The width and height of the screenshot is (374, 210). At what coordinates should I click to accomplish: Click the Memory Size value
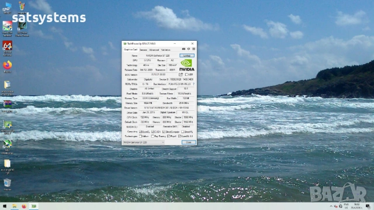[x=148, y=103]
